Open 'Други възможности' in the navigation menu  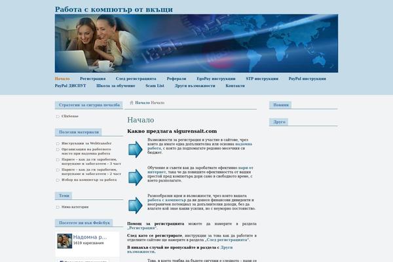(195, 86)
